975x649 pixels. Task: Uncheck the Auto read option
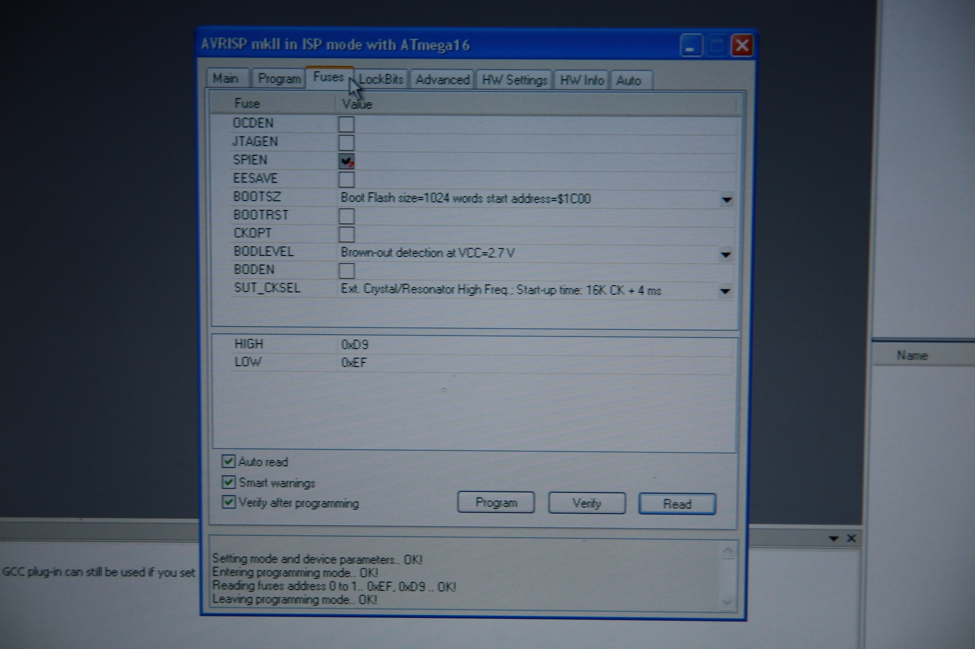point(228,461)
